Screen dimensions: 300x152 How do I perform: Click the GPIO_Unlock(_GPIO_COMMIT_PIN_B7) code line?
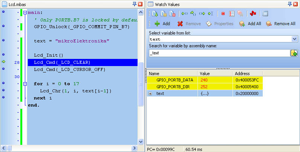[82, 27]
